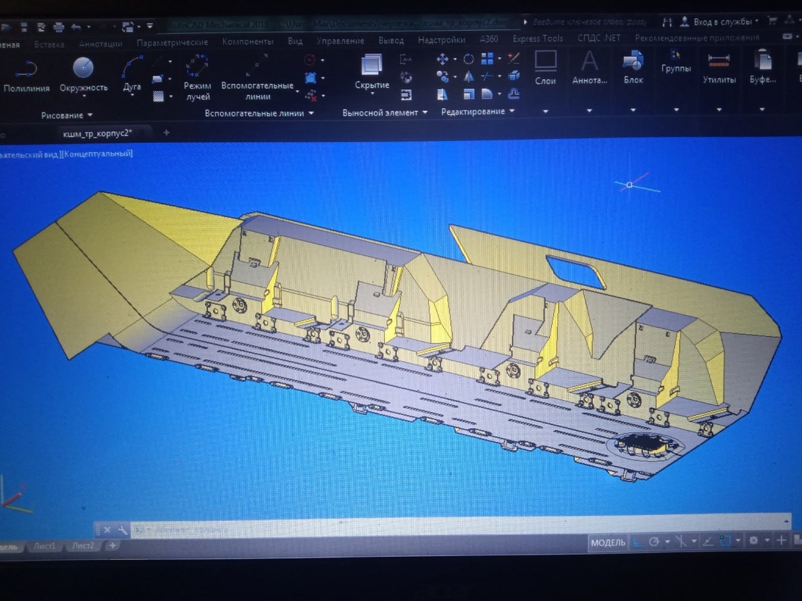Image resolution: width=802 pixels, height=601 pixels.
Task: Select the Move tool in Редактирование
Action: (442, 59)
